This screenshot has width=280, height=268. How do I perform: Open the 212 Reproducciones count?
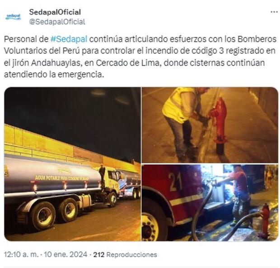(125, 254)
